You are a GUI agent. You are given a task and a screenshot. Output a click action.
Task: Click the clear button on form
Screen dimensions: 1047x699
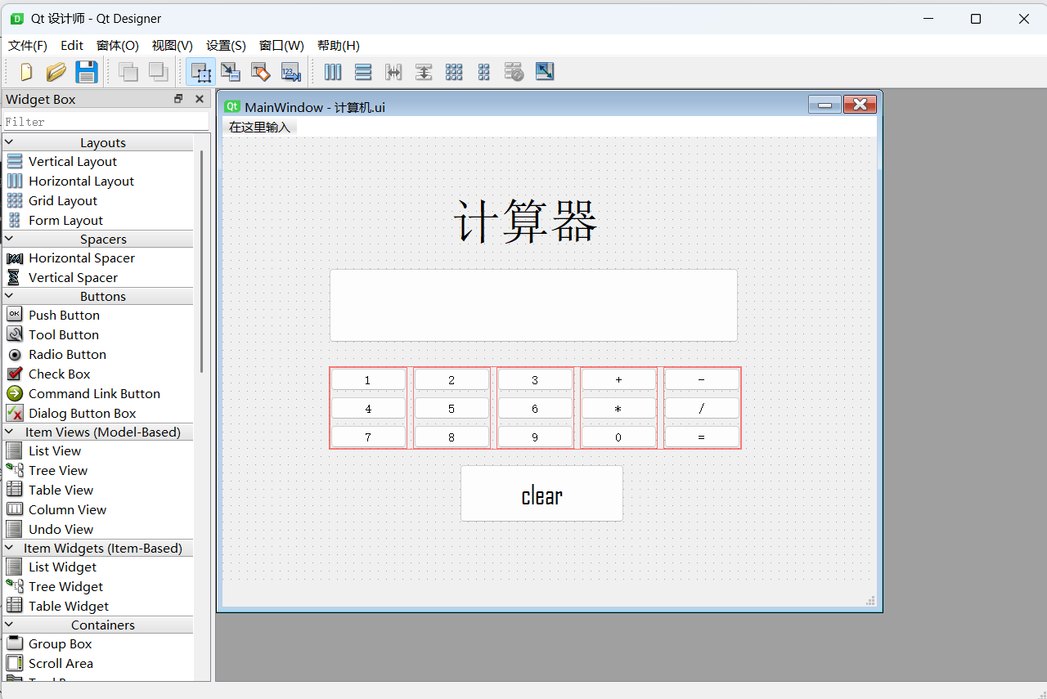pos(541,494)
